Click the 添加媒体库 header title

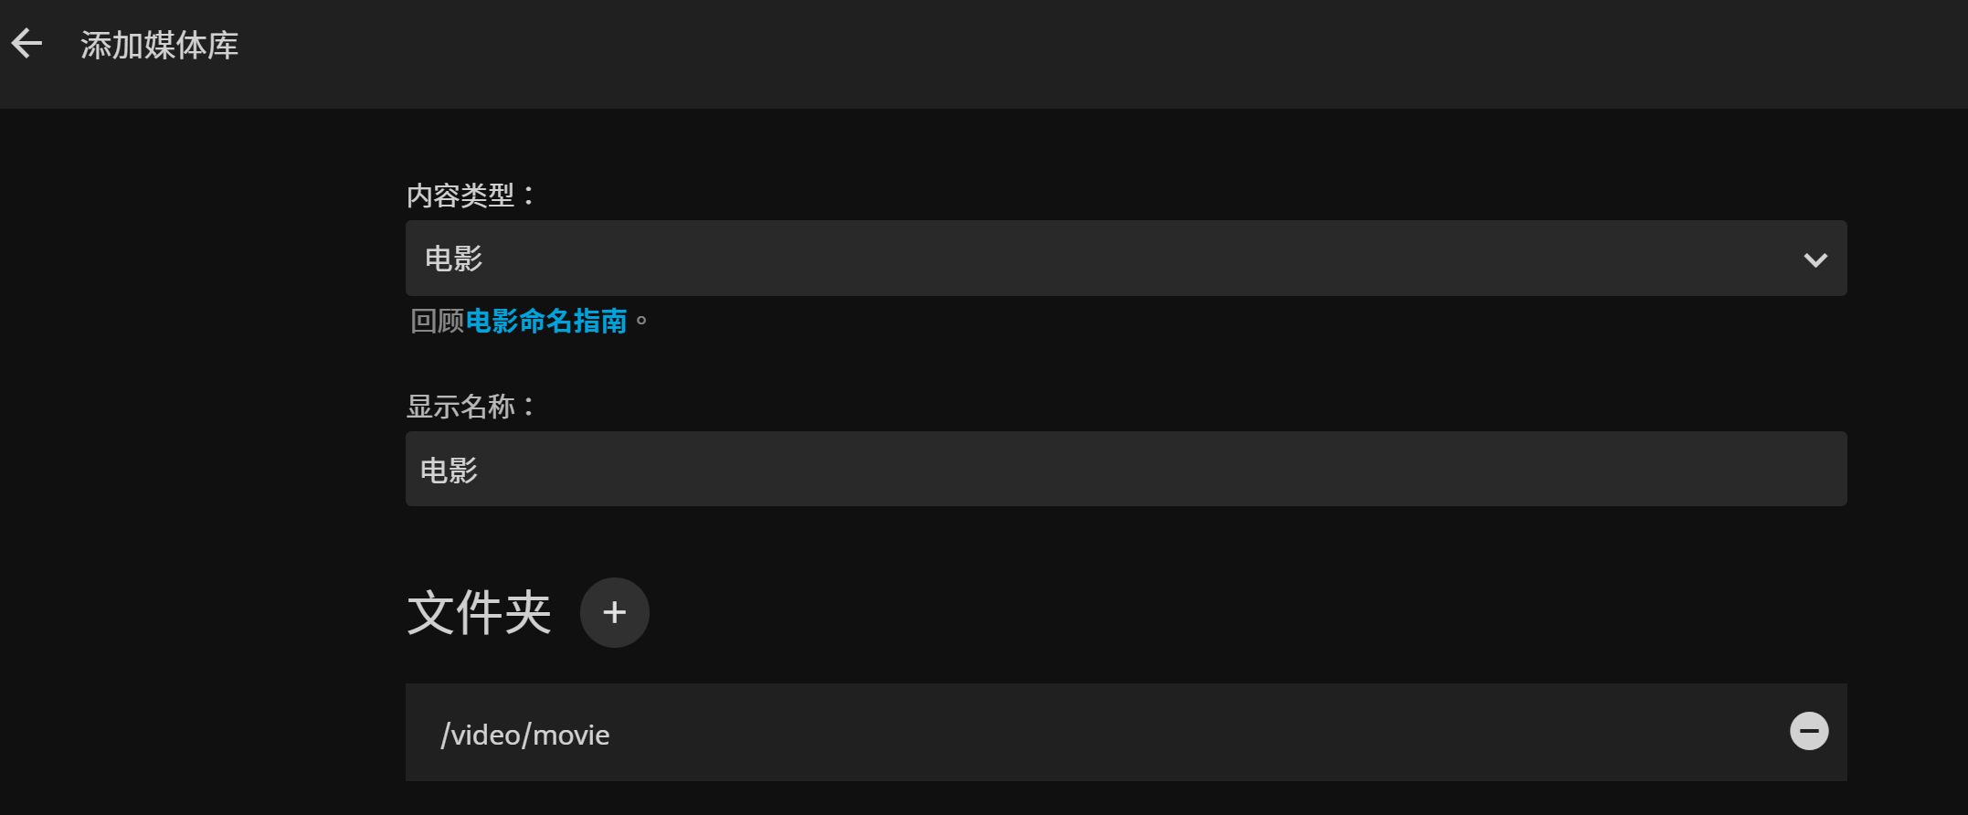click(x=160, y=45)
